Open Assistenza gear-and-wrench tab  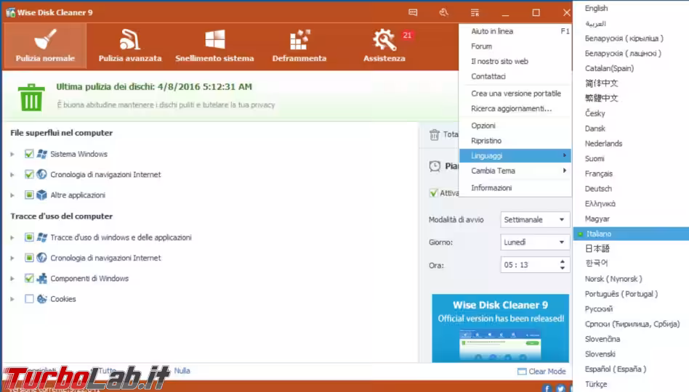click(x=384, y=46)
